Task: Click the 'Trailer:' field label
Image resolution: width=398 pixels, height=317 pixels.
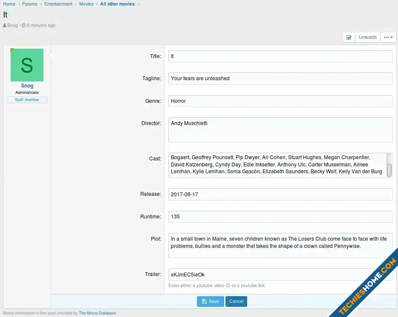Action: pyautogui.click(x=153, y=274)
